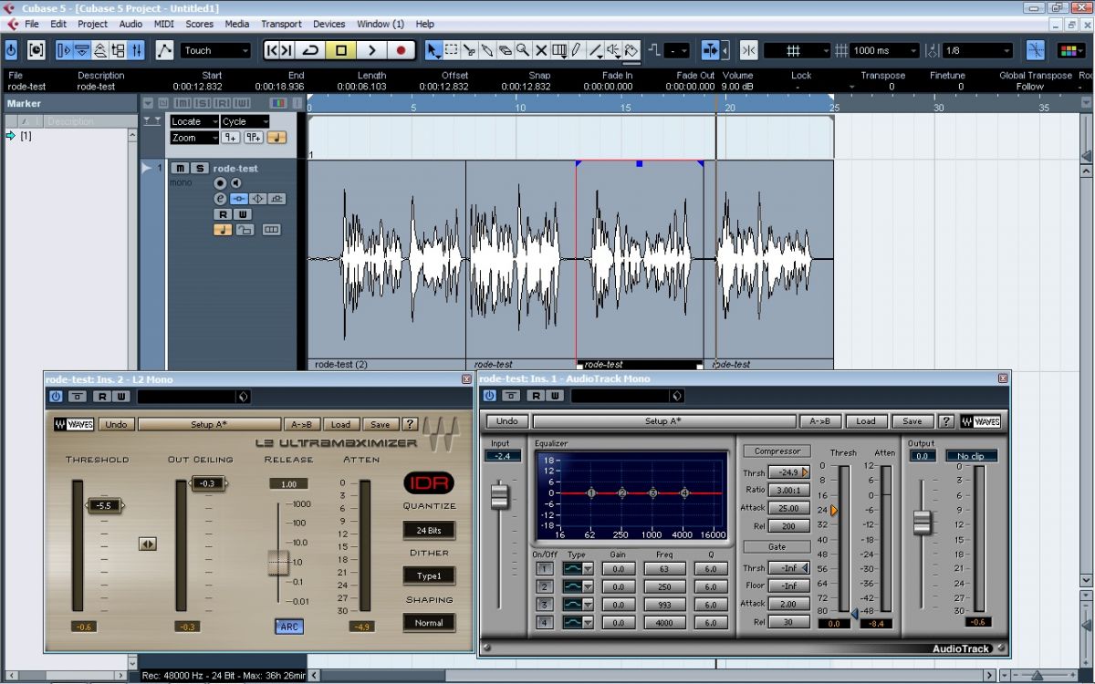
Task: Open the 1000 ms grid type dropdown
Action: pyautogui.click(x=885, y=50)
